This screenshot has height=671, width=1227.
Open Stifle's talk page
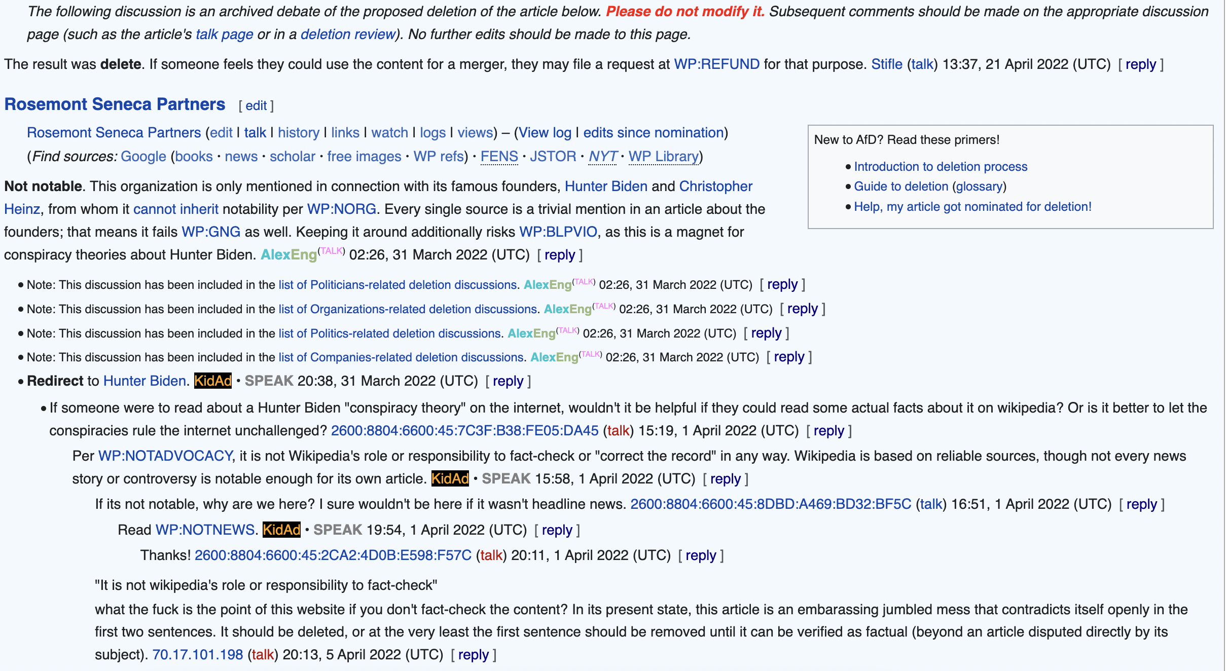tap(922, 64)
